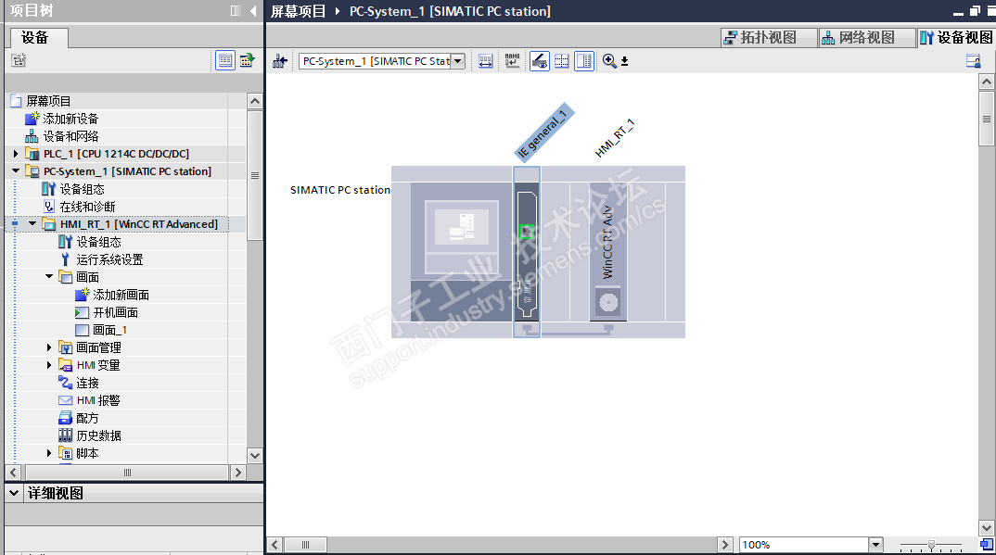Click the project tree auto-collapse icon
The width and height of the screenshot is (996, 555).
pos(236,11)
